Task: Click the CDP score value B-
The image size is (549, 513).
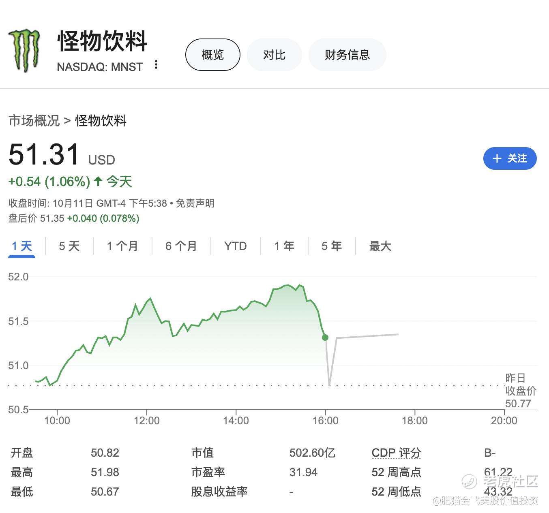Action: (490, 453)
